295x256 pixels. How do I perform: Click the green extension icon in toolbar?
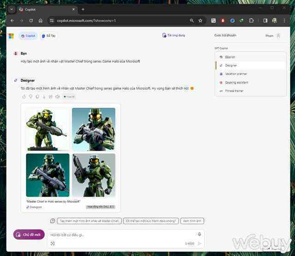pyautogui.click(x=242, y=20)
